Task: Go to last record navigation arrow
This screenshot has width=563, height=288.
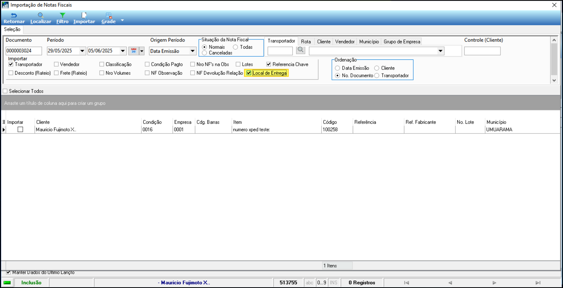Action: (538, 283)
